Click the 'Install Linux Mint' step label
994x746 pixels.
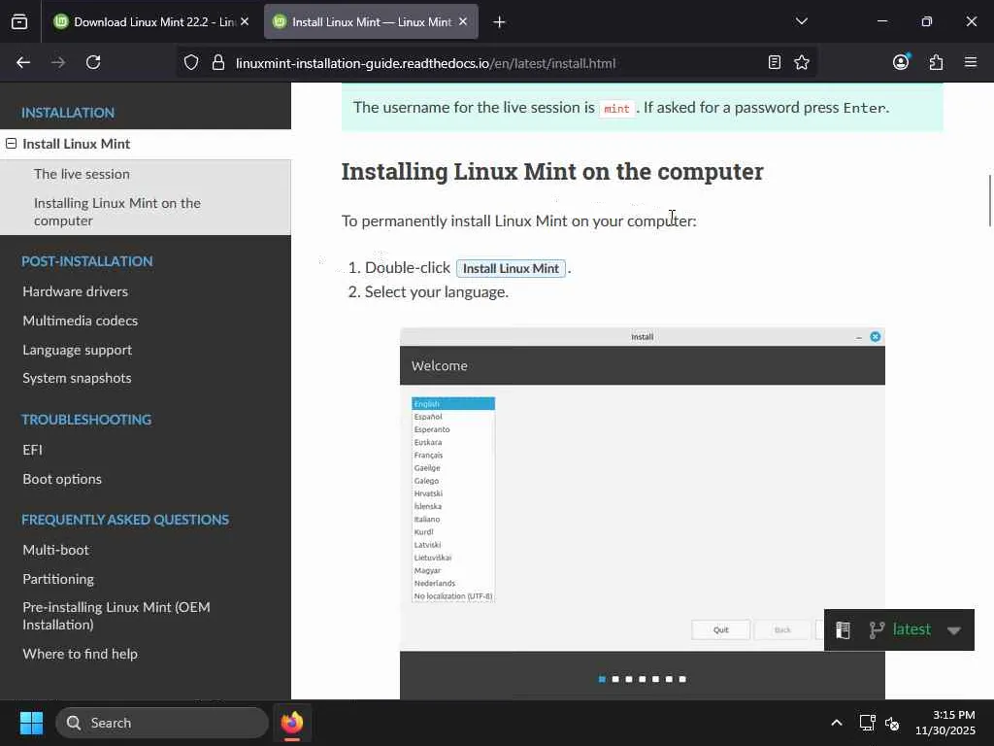[511, 268]
